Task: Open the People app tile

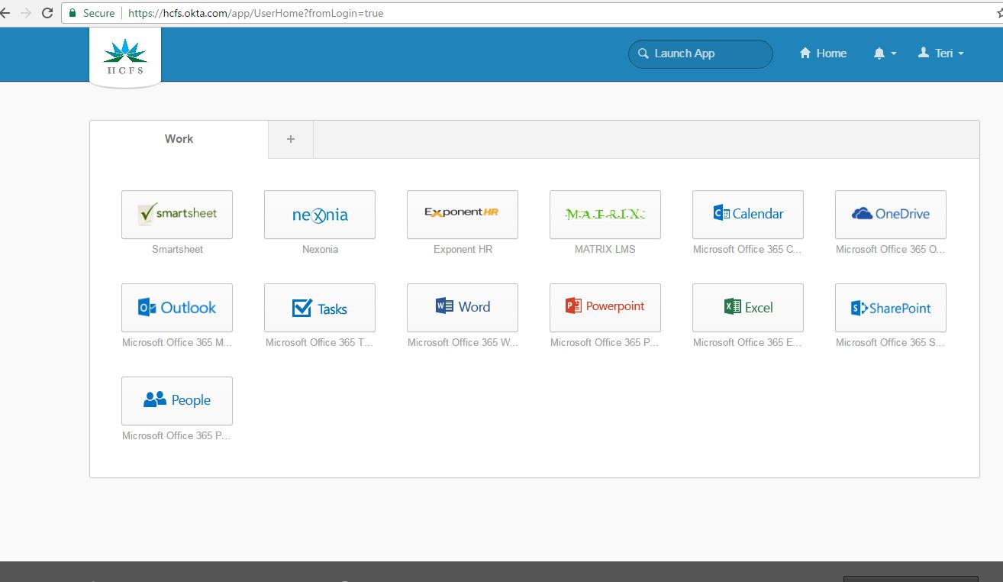Action: 177,401
